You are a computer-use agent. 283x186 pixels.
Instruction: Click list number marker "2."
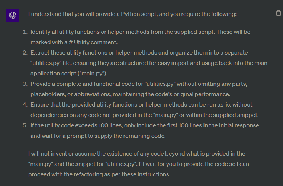coord(25,53)
